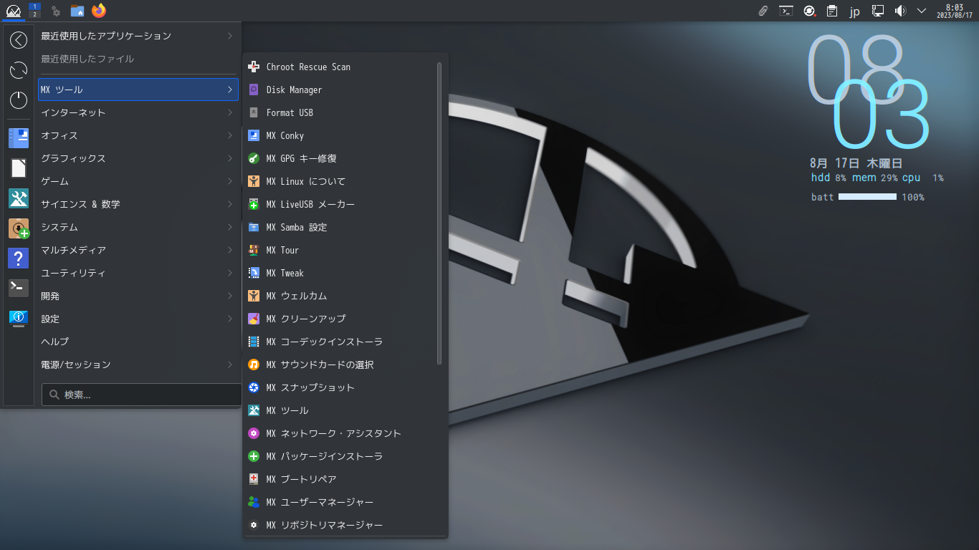Open MX パッケージインストーラ plus icon

point(253,456)
